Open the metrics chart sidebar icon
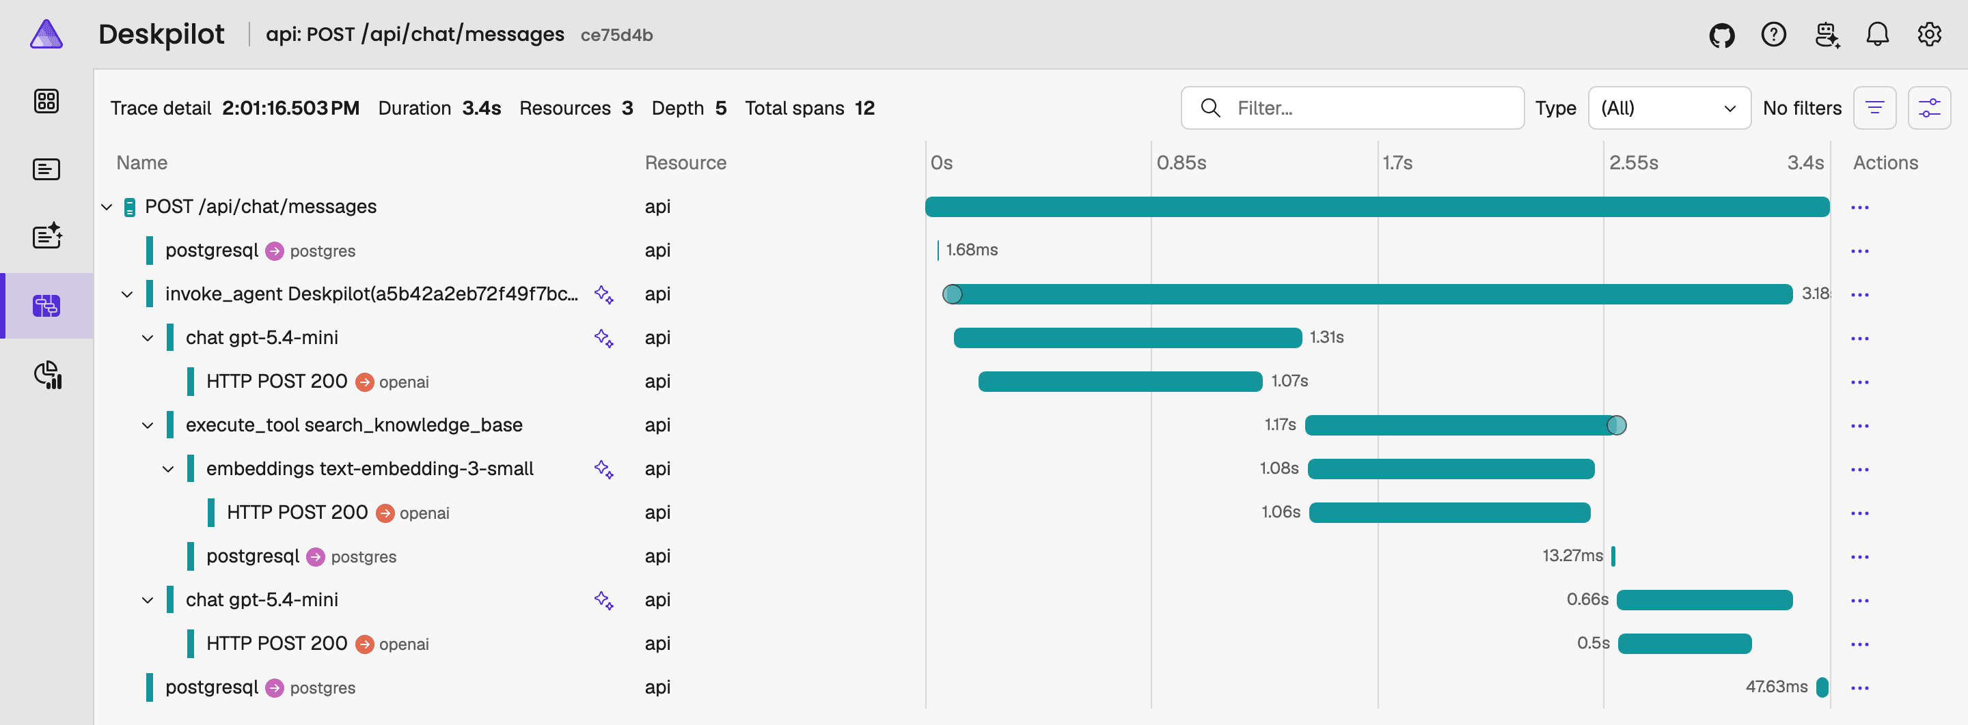 click(47, 375)
